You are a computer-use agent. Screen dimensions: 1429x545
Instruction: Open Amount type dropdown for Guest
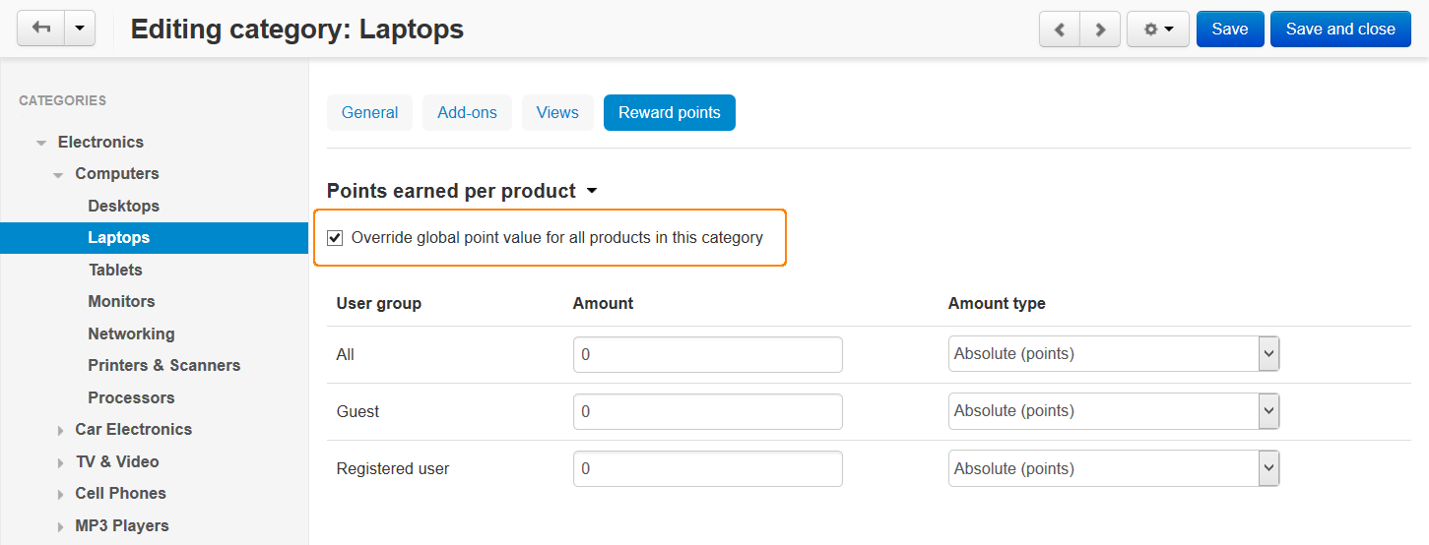tap(1114, 411)
